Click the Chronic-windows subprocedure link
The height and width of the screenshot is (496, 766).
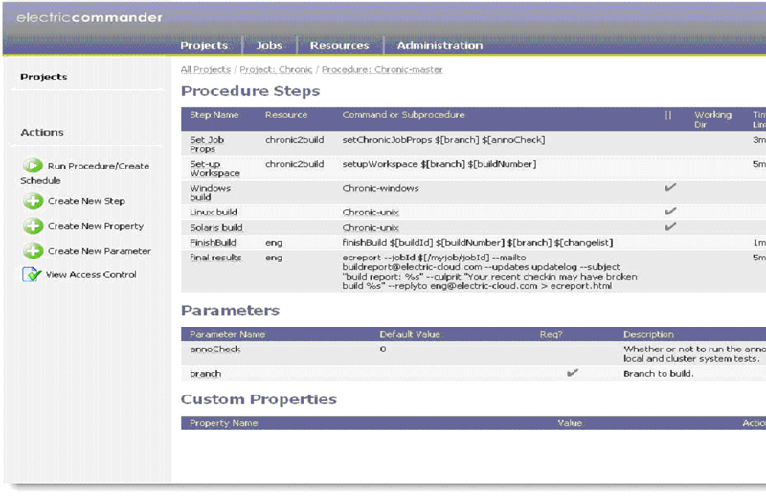(380, 188)
